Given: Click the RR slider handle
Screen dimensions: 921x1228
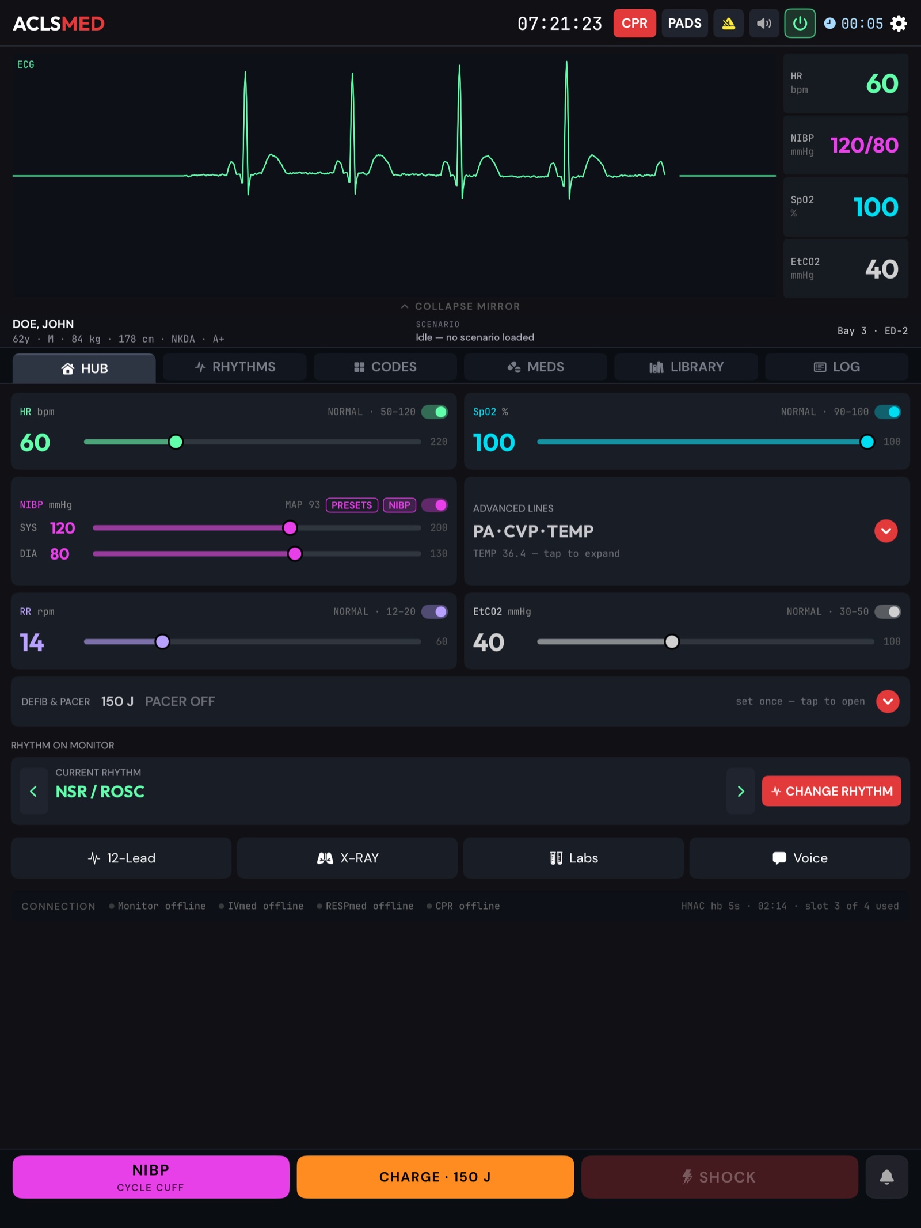Looking at the screenshot, I should (162, 641).
